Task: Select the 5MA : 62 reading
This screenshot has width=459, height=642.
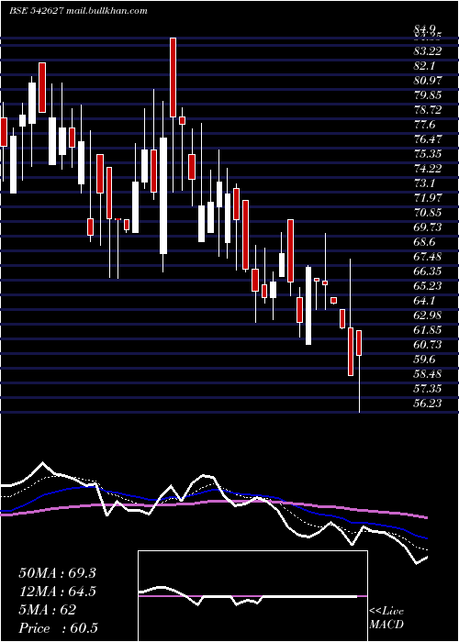Action: point(48,610)
